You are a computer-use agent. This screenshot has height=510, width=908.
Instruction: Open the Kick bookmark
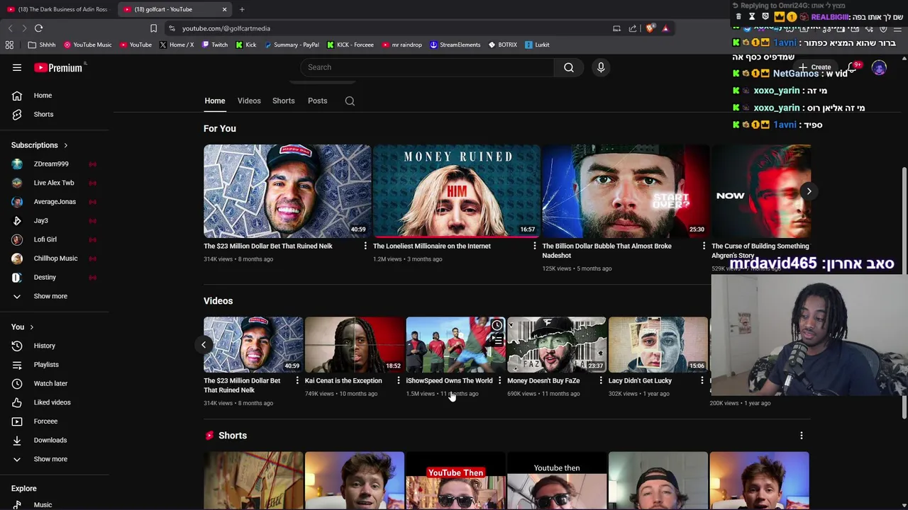coord(246,45)
